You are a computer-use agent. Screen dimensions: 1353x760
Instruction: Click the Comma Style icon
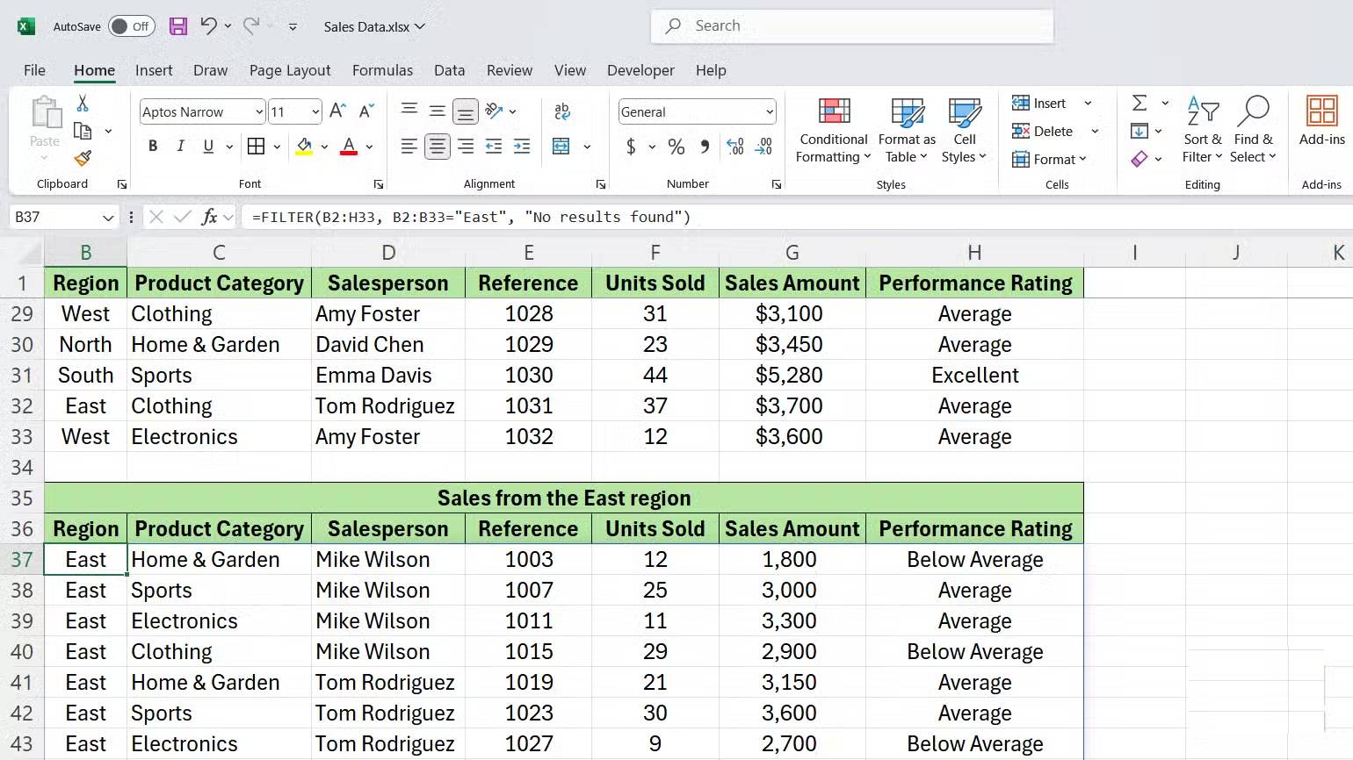click(705, 147)
